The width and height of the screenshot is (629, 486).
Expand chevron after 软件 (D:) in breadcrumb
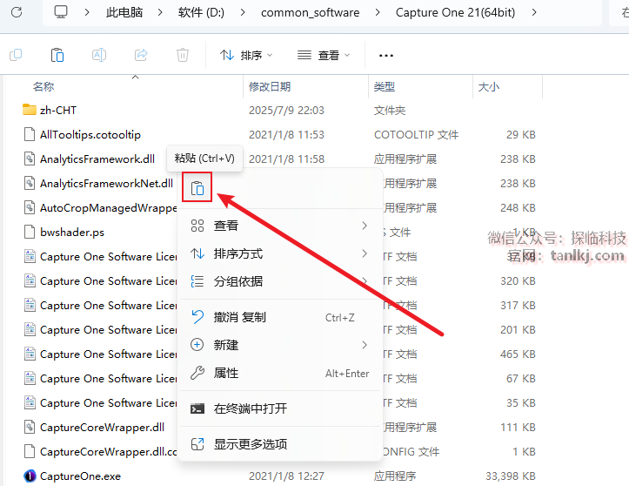(243, 12)
